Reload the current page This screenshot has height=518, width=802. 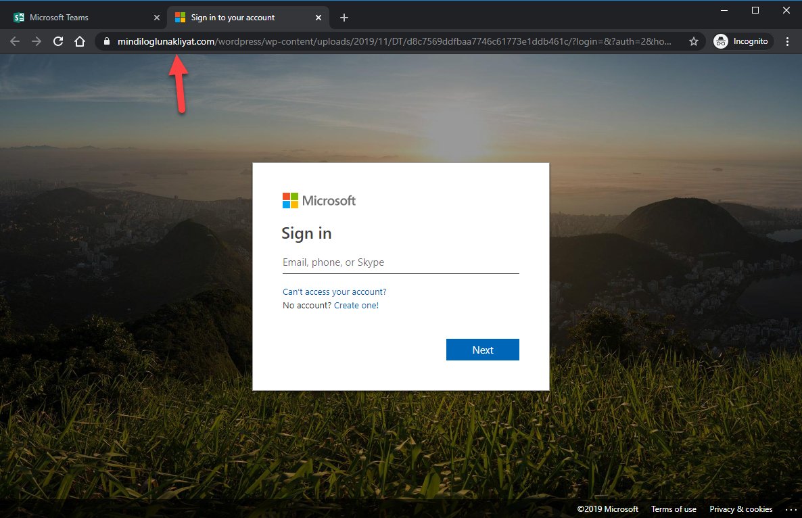(x=58, y=41)
